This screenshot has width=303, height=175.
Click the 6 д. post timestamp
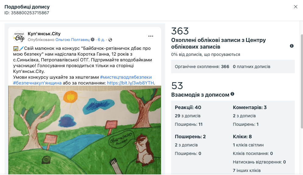click(x=101, y=40)
